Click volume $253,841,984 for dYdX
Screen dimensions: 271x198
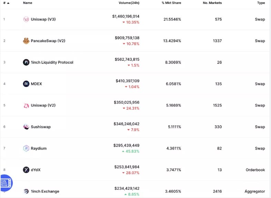[x=127, y=167]
